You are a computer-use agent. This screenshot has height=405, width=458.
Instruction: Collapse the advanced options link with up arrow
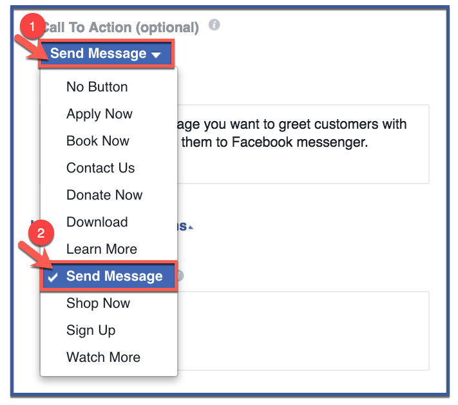[185, 227]
